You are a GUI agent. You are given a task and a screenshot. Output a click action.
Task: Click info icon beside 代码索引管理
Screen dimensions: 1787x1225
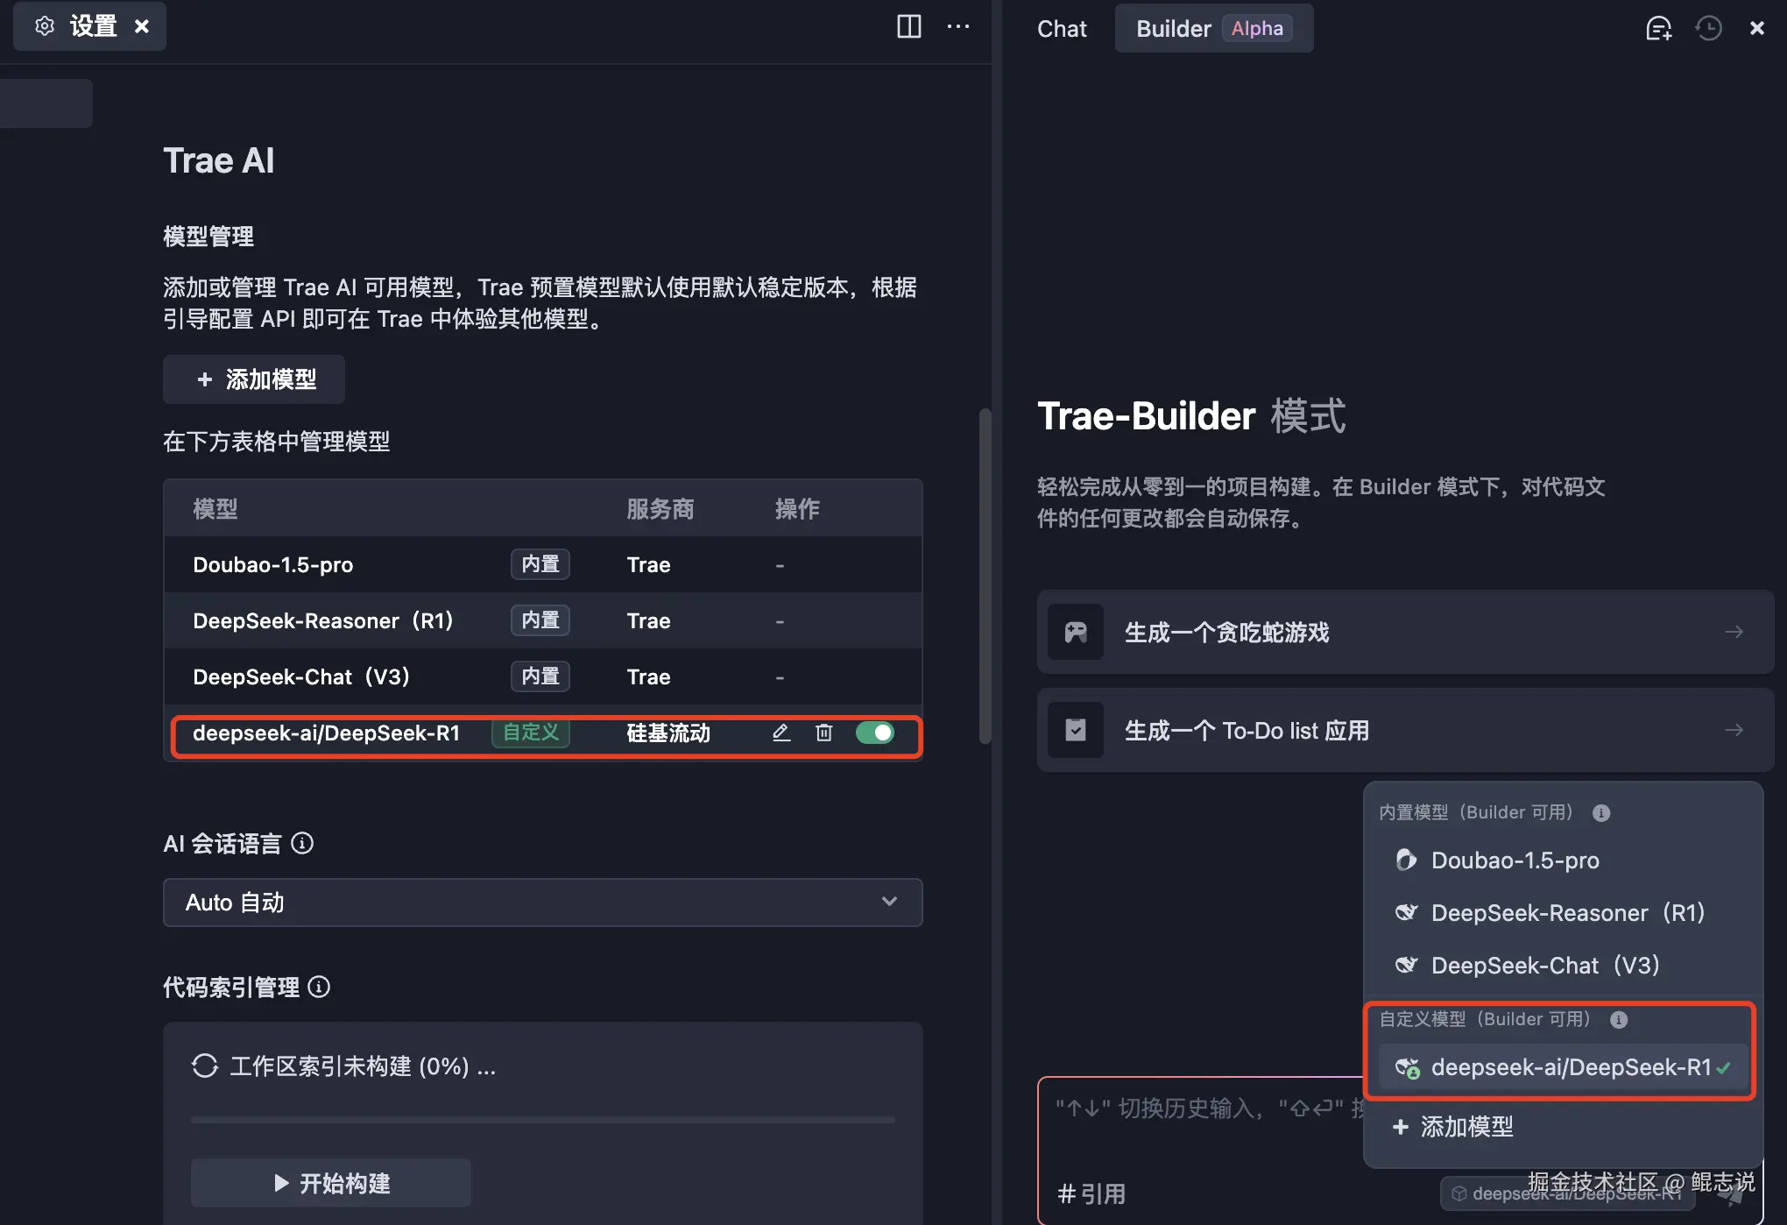coord(320,987)
